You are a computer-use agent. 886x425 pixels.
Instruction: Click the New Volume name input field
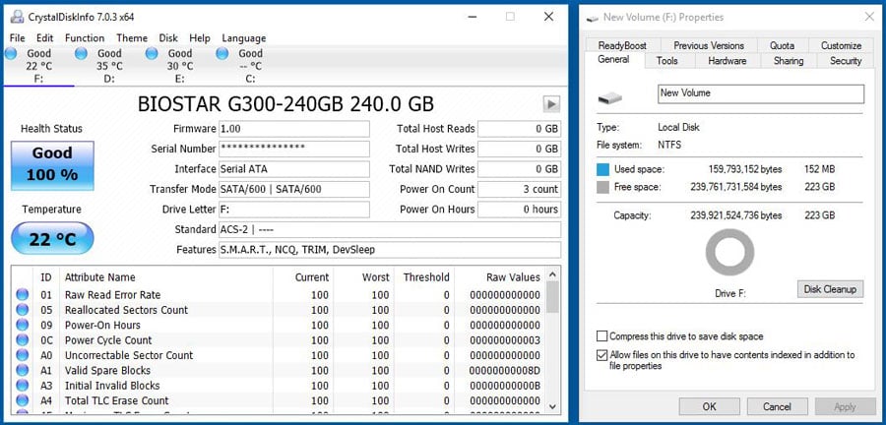click(761, 93)
